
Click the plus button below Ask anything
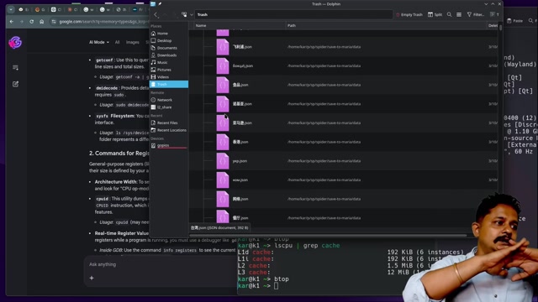(92, 278)
